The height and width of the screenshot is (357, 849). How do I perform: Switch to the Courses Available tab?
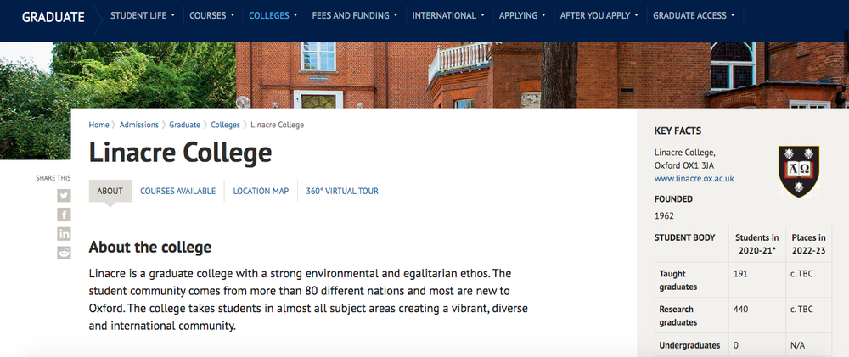point(177,191)
